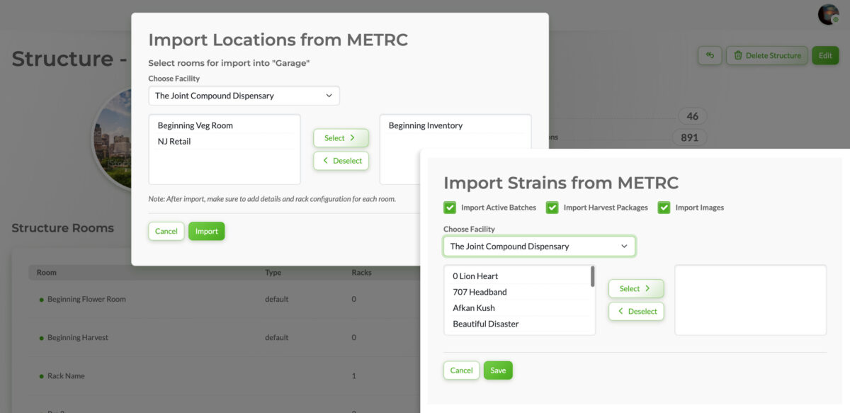Select 707 Headband strain
The height and width of the screenshot is (413, 850).
pyautogui.click(x=480, y=292)
